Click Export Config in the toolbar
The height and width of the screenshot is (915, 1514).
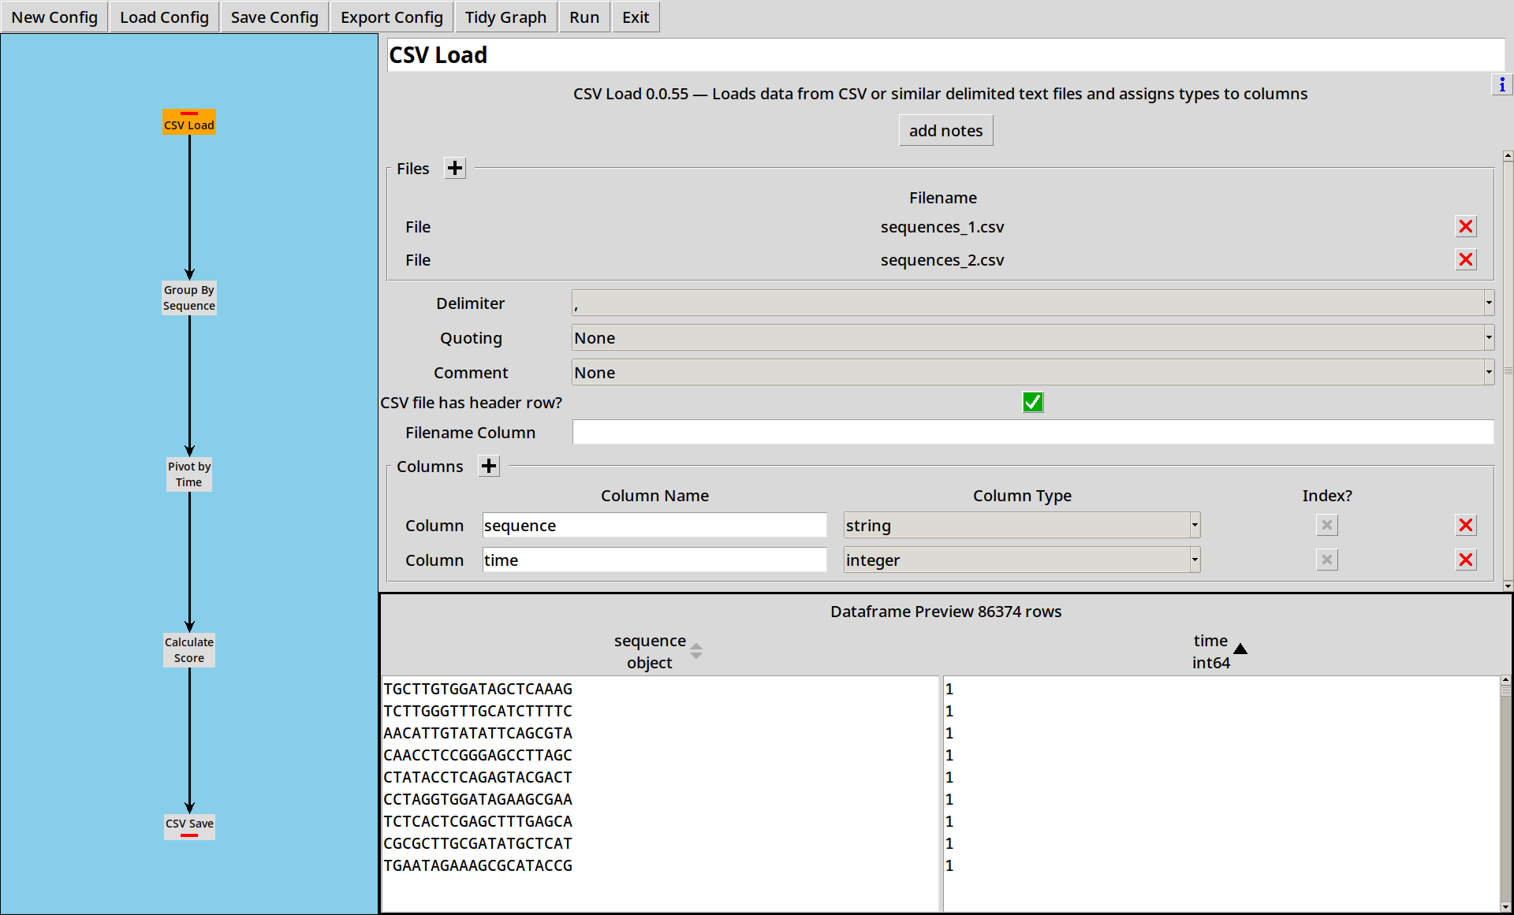pyautogui.click(x=392, y=17)
